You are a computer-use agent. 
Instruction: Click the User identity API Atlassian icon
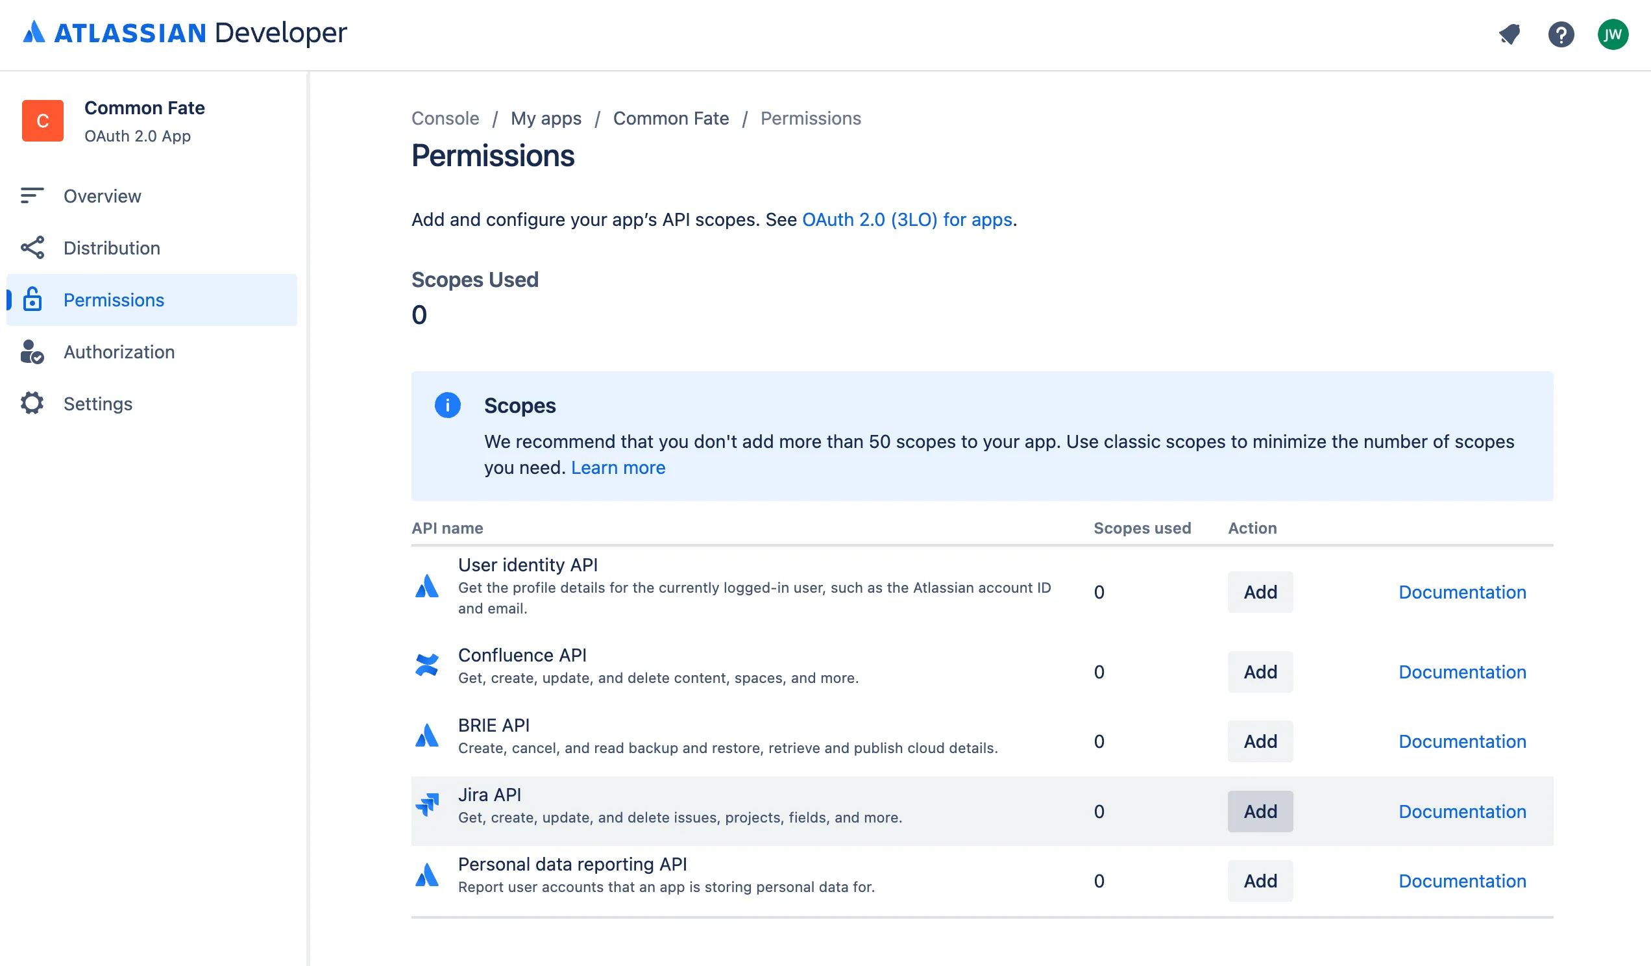click(427, 587)
